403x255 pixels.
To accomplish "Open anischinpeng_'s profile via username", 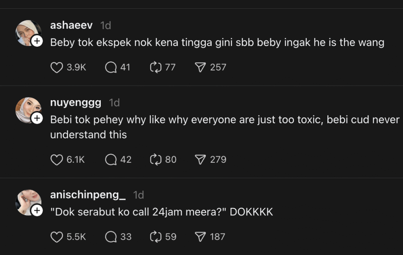I will pyautogui.click(x=88, y=195).
